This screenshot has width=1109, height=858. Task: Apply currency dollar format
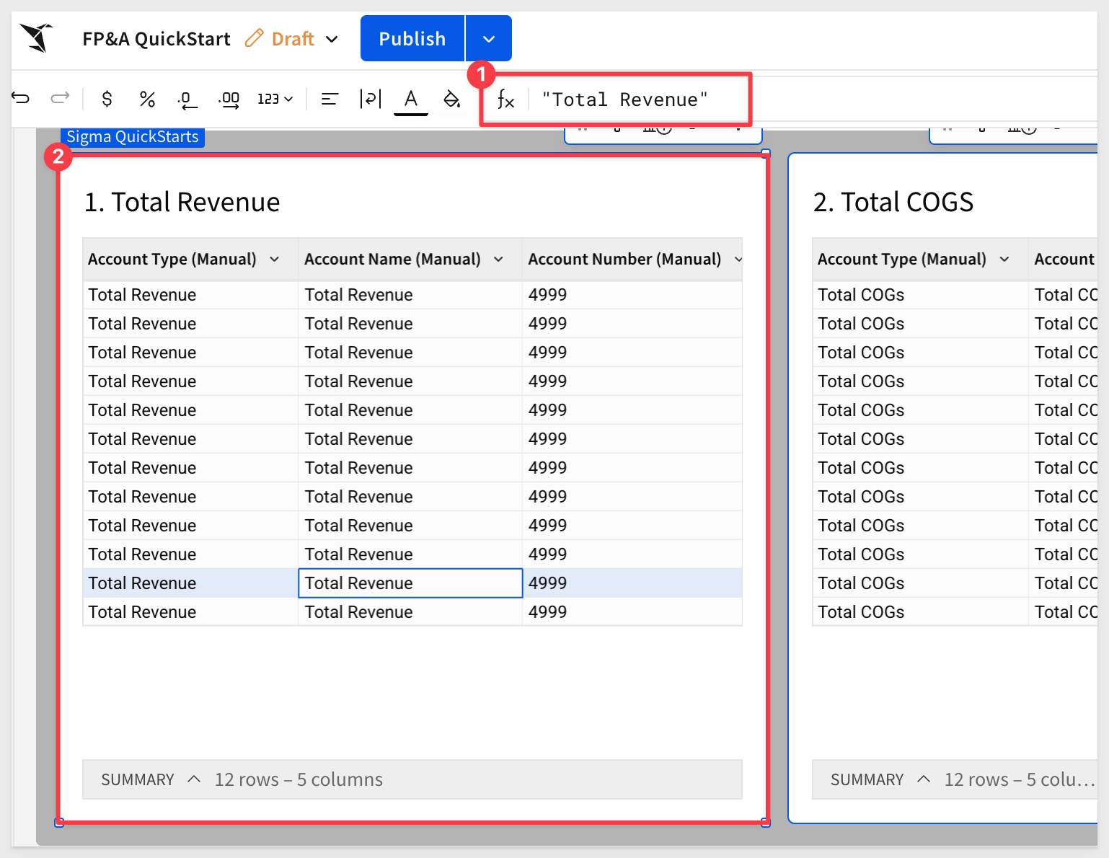pyautogui.click(x=107, y=99)
